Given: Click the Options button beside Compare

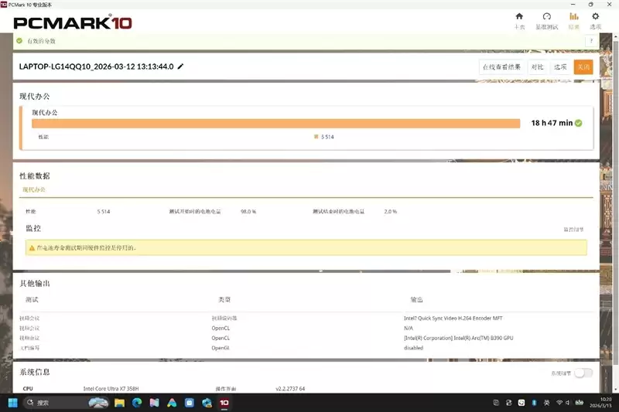Looking at the screenshot, I should (560, 67).
